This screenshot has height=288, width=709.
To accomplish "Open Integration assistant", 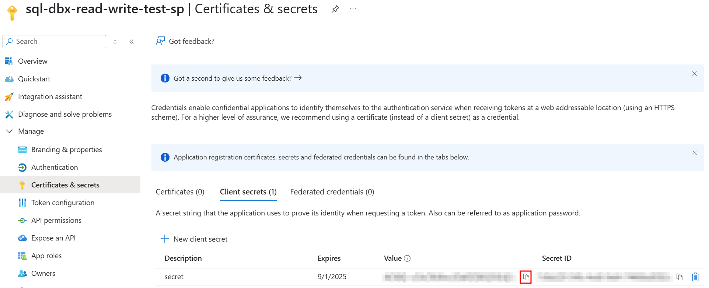I will (50, 96).
